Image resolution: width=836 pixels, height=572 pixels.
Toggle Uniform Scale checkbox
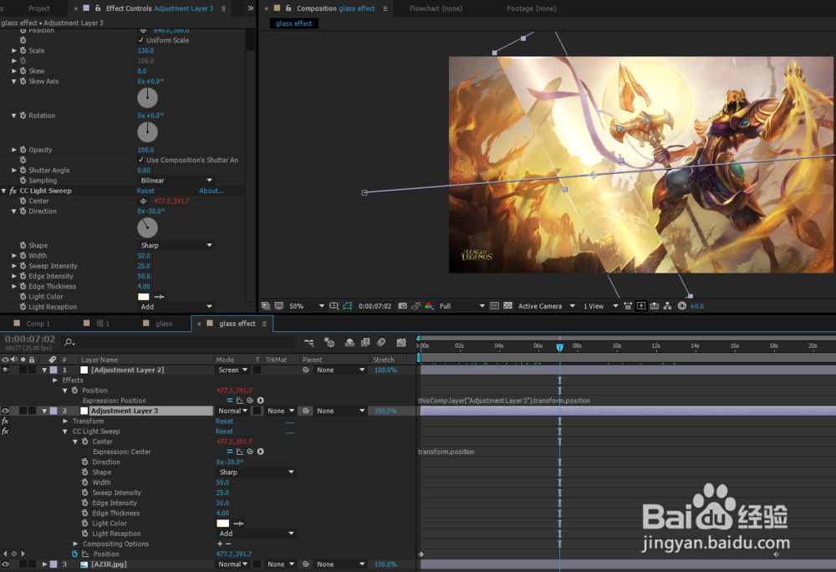point(141,40)
